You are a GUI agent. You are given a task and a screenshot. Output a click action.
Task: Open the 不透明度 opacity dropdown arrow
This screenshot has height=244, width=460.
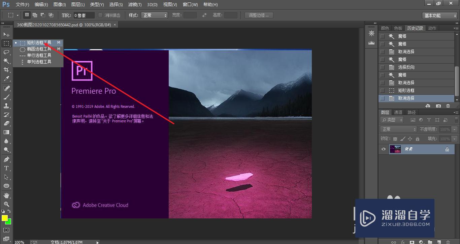[455, 129]
